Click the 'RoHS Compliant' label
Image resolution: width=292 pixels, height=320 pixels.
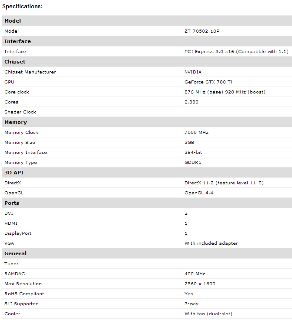pos(24,293)
